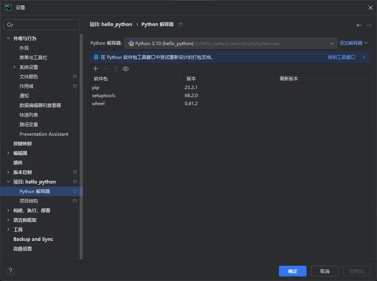
Task: Expand the 构建、执行、部署 section
Action: click(8, 210)
